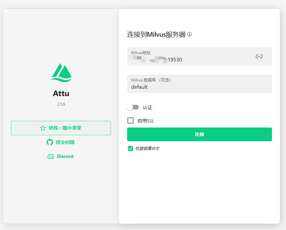Click the Attu title text
The image size is (286, 230).
(61, 93)
